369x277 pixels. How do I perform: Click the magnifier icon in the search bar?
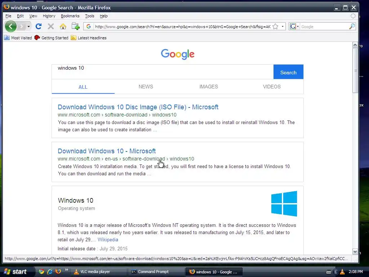pyautogui.click(x=352, y=27)
